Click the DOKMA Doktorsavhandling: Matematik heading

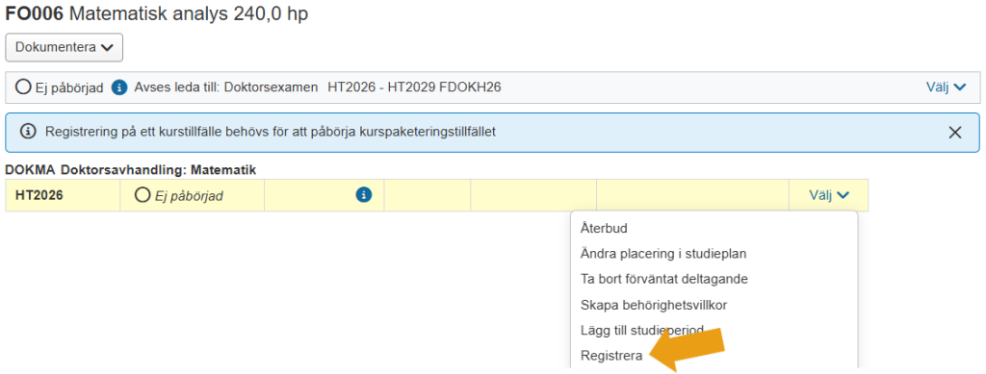point(131,170)
